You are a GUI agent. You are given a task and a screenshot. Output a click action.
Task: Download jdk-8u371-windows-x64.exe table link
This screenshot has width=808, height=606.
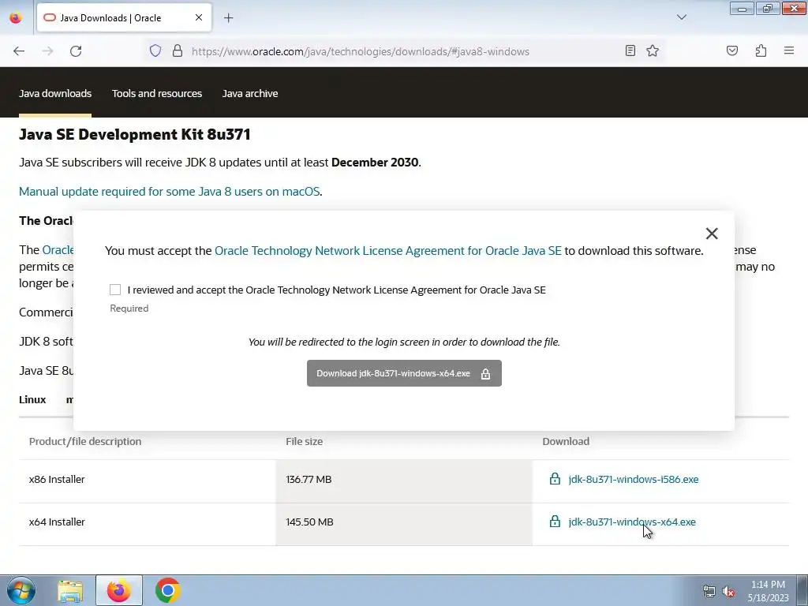click(632, 522)
